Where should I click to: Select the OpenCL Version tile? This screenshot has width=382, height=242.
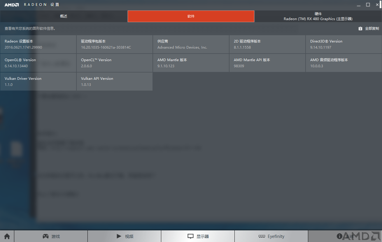coord(115,63)
